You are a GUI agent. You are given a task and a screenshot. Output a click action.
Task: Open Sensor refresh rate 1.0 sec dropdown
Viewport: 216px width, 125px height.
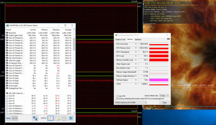click(x=164, y=95)
